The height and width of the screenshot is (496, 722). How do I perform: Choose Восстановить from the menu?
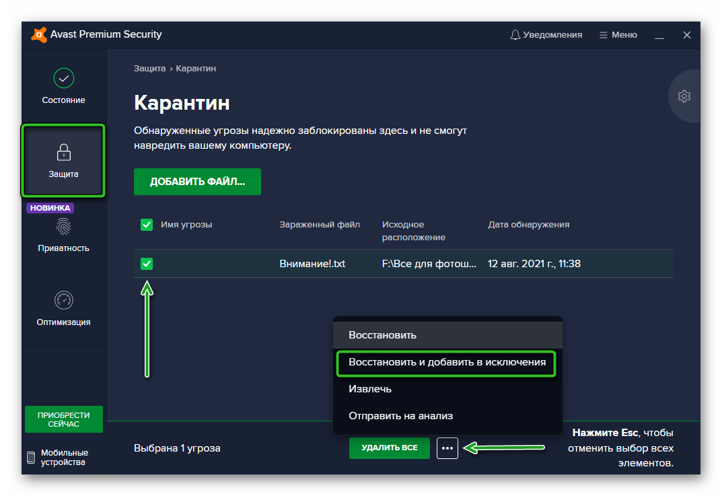447,334
